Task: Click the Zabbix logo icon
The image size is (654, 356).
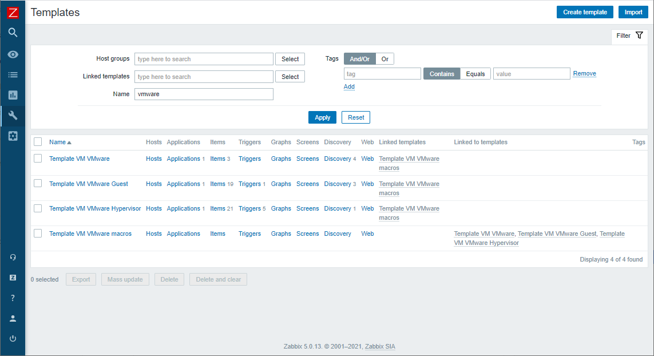Action: click(x=13, y=13)
